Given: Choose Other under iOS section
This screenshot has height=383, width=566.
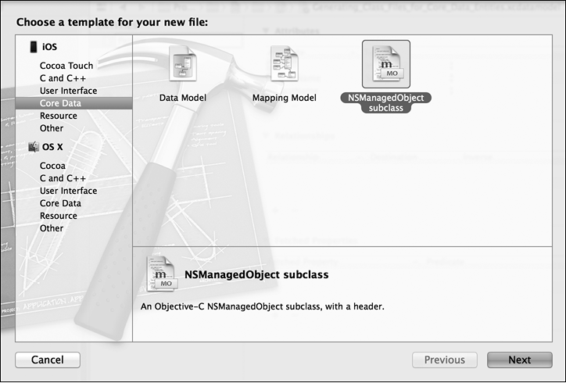Looking at the screenshot, I should (x=52, y=128).
